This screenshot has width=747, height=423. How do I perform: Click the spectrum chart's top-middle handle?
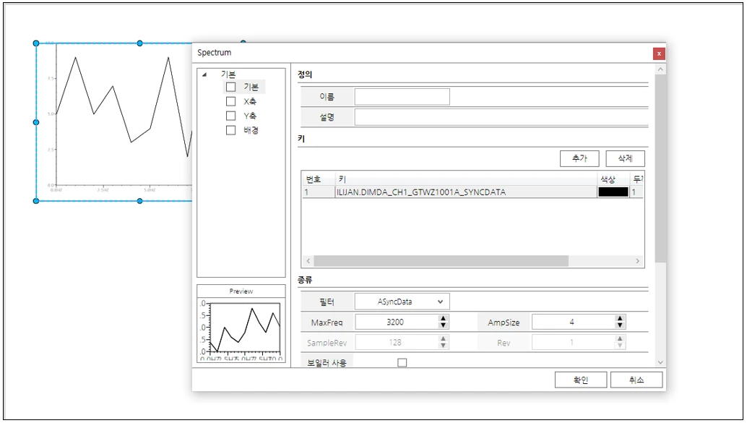pos(139,43)
